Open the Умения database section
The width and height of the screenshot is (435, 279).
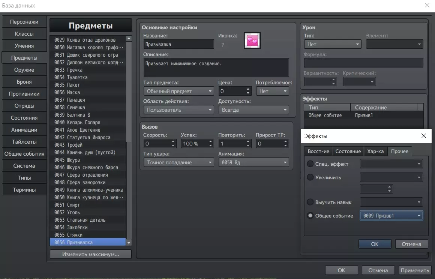tap(24, 46)
